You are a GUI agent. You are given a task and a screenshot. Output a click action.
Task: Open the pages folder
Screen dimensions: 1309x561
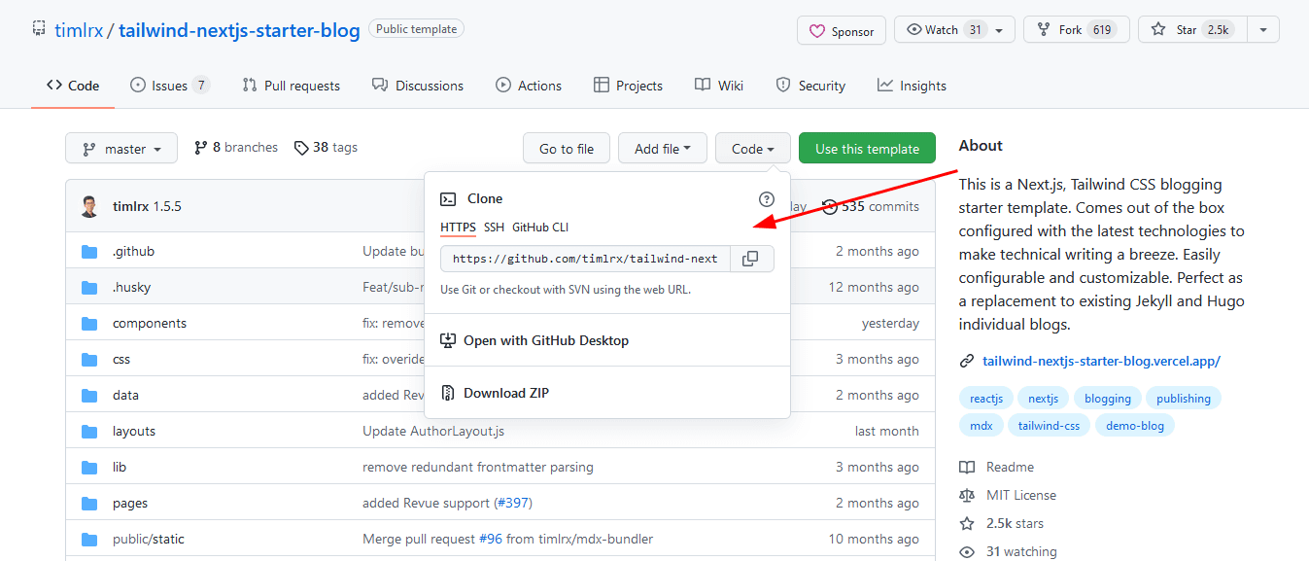[x=130, y=503]
